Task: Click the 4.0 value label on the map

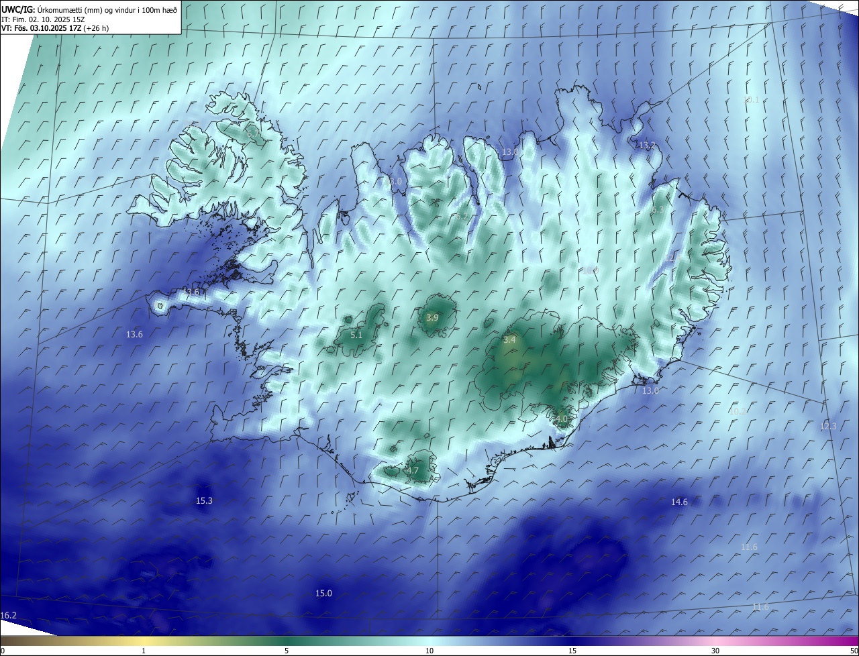Action: pos(562,419)
